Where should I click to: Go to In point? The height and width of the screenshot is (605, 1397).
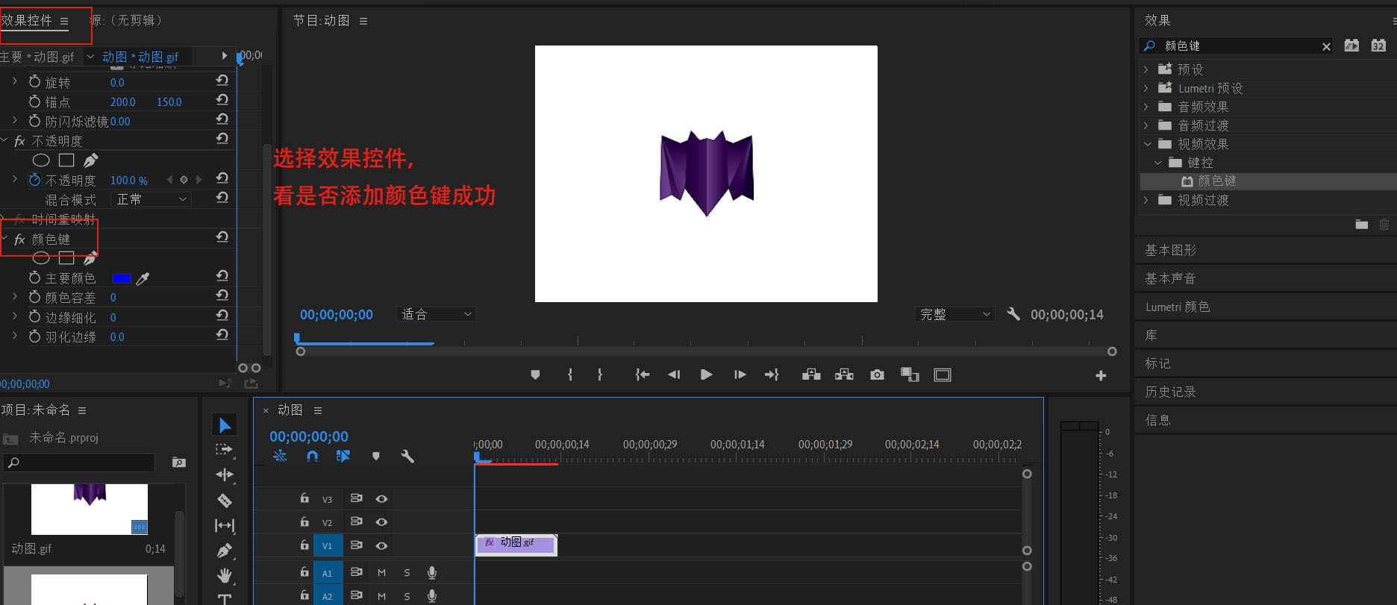coord(642,374)
